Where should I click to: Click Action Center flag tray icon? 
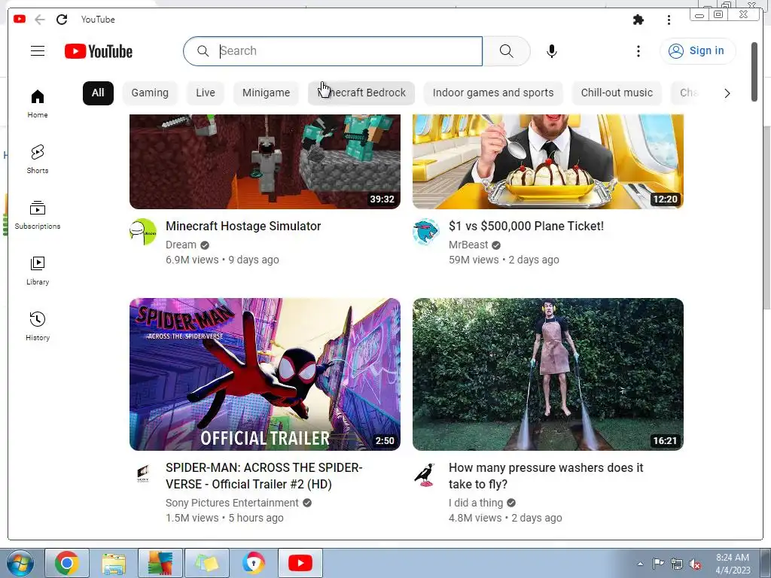pyautogui.click(x=658, y=563)
